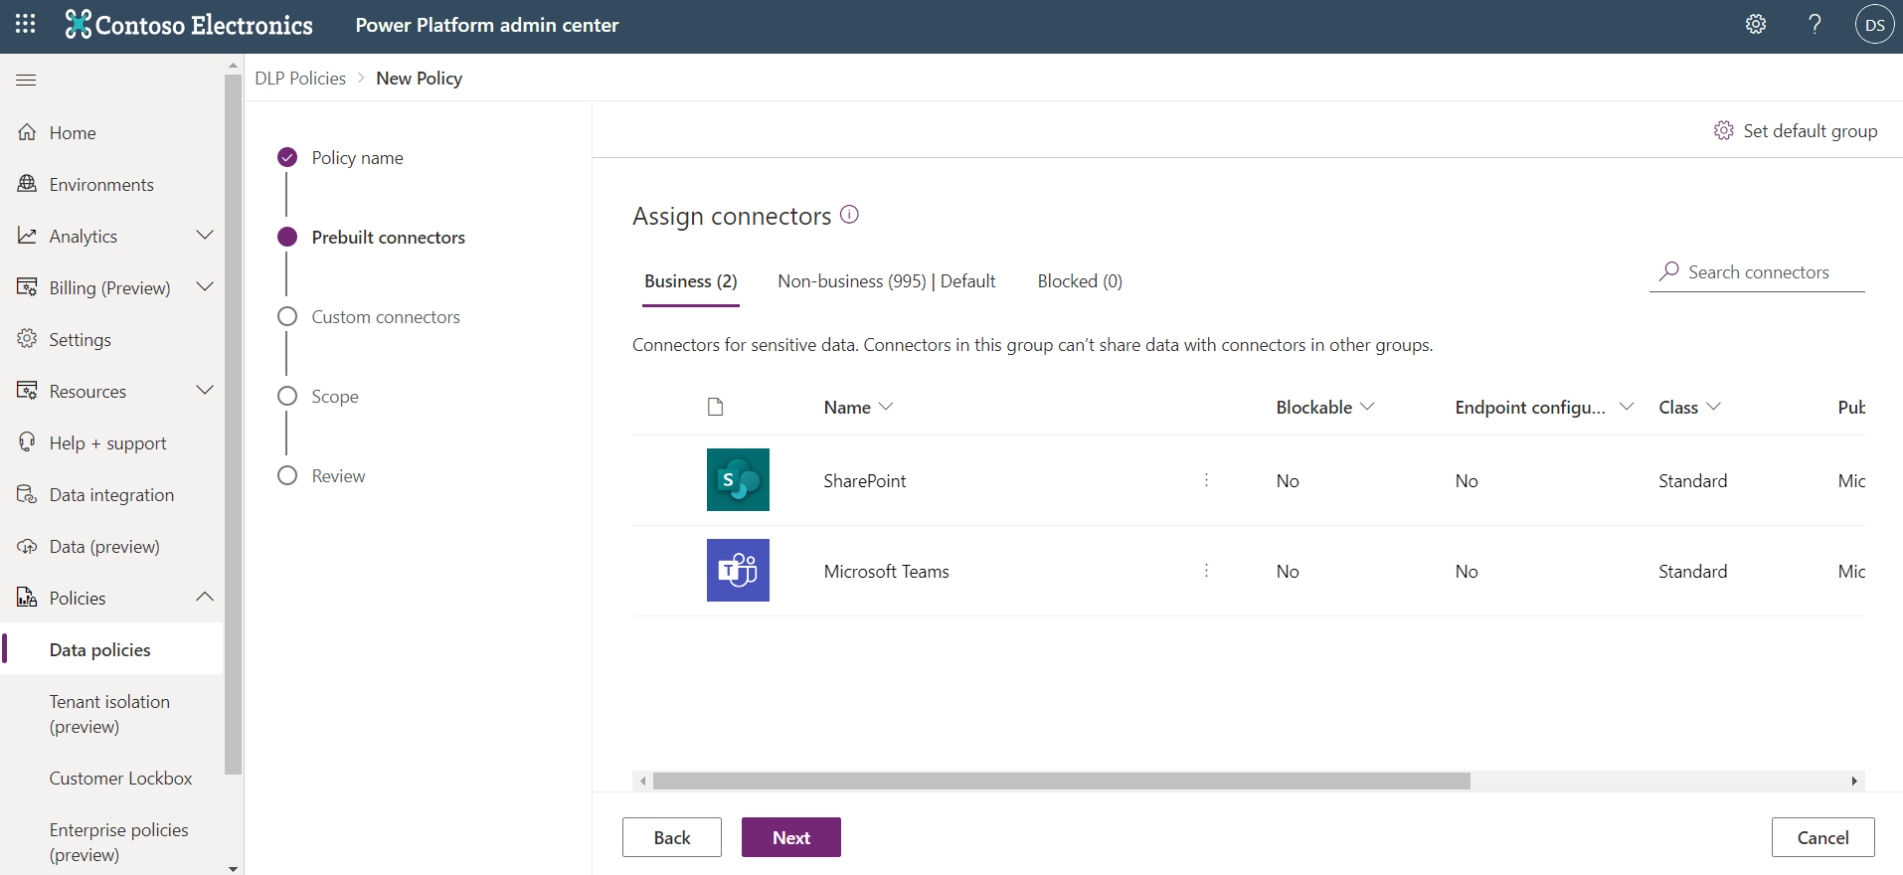Click the sidebar vertical scrollbar

pos(234,425)
